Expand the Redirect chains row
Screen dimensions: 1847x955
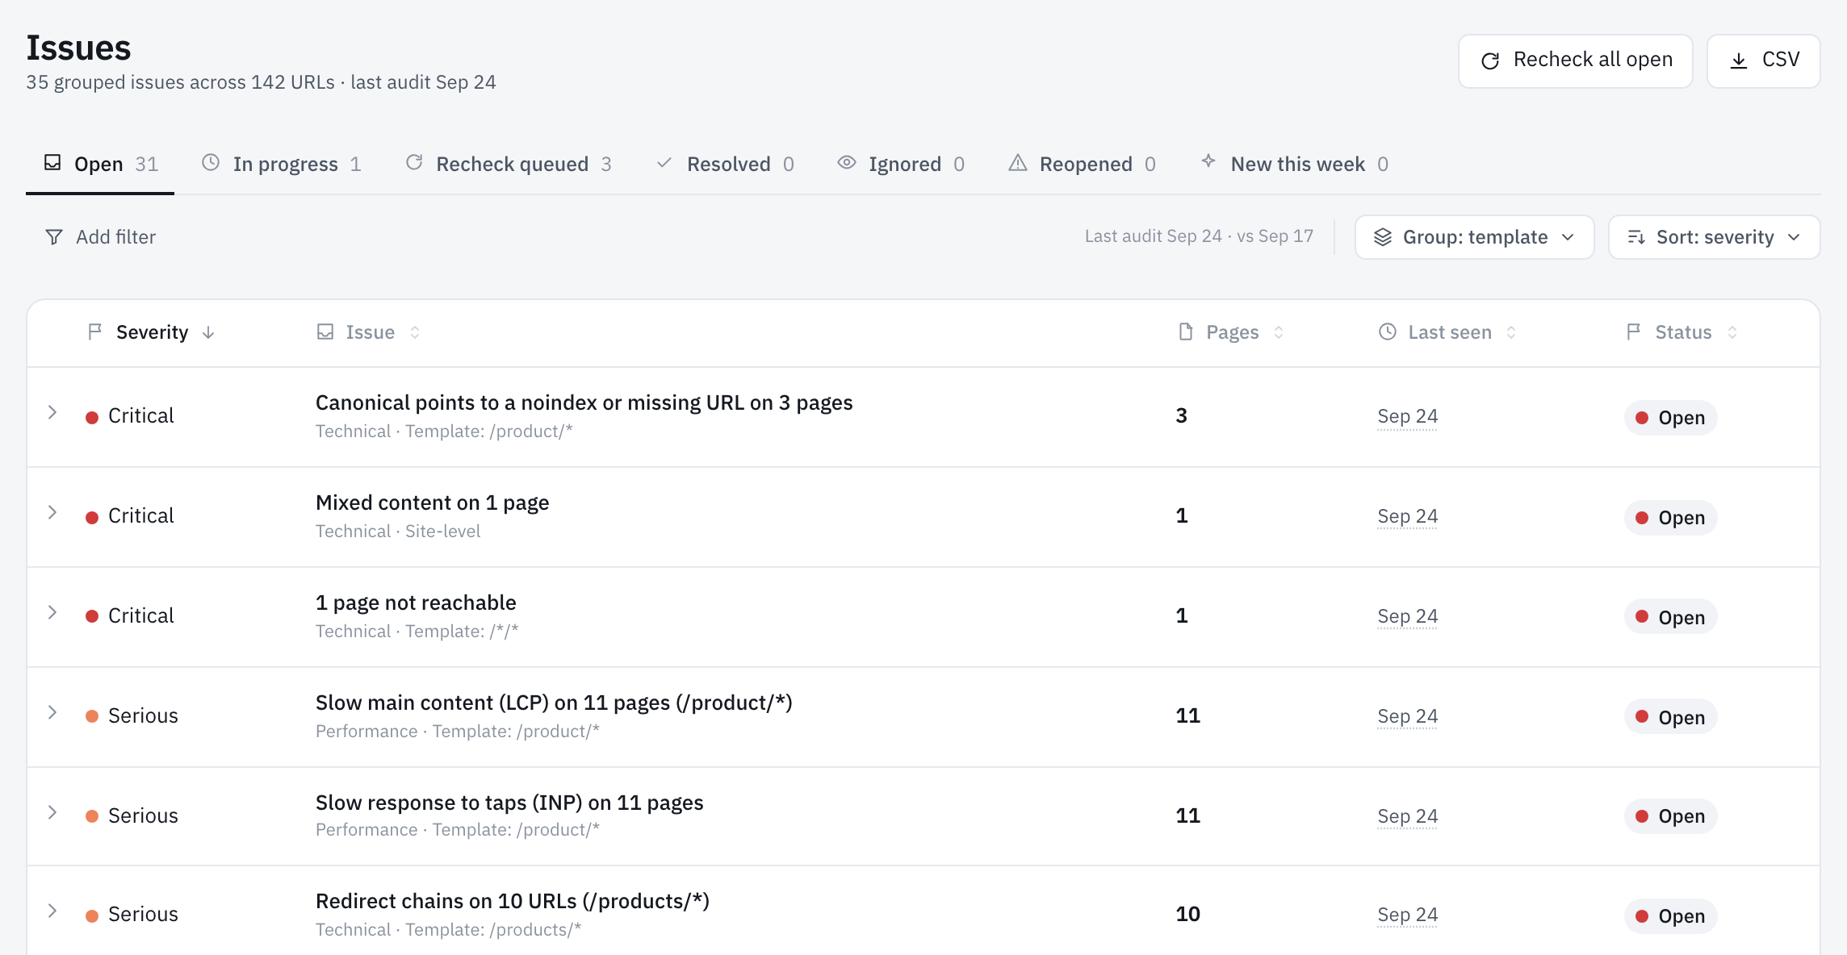(52, 911)
